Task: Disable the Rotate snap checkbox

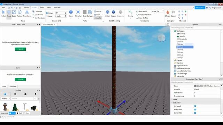Action: click(47, 13)
